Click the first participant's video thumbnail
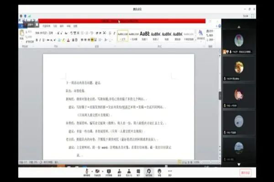Image resolution: width=274 pixels, height=182 pixels. pyautogui.click(x=238, y=41)
